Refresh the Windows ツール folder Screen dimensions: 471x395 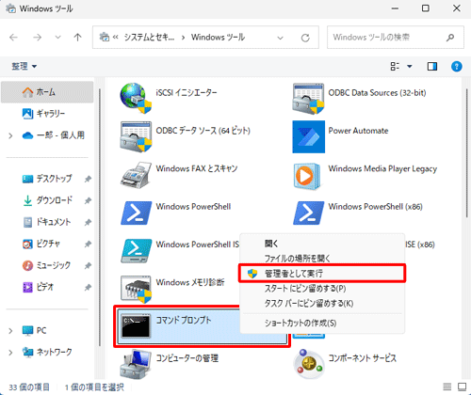pos(305,38)
